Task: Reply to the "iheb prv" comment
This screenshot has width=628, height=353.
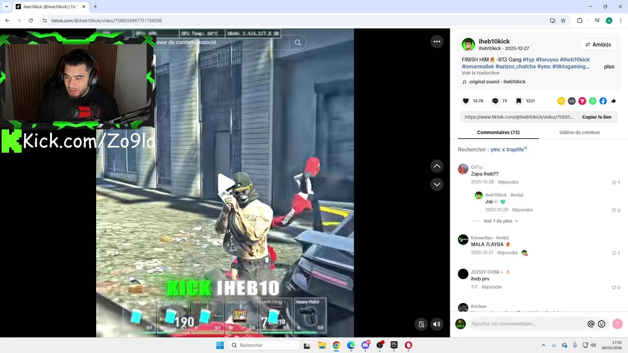Action: point(492,287)
